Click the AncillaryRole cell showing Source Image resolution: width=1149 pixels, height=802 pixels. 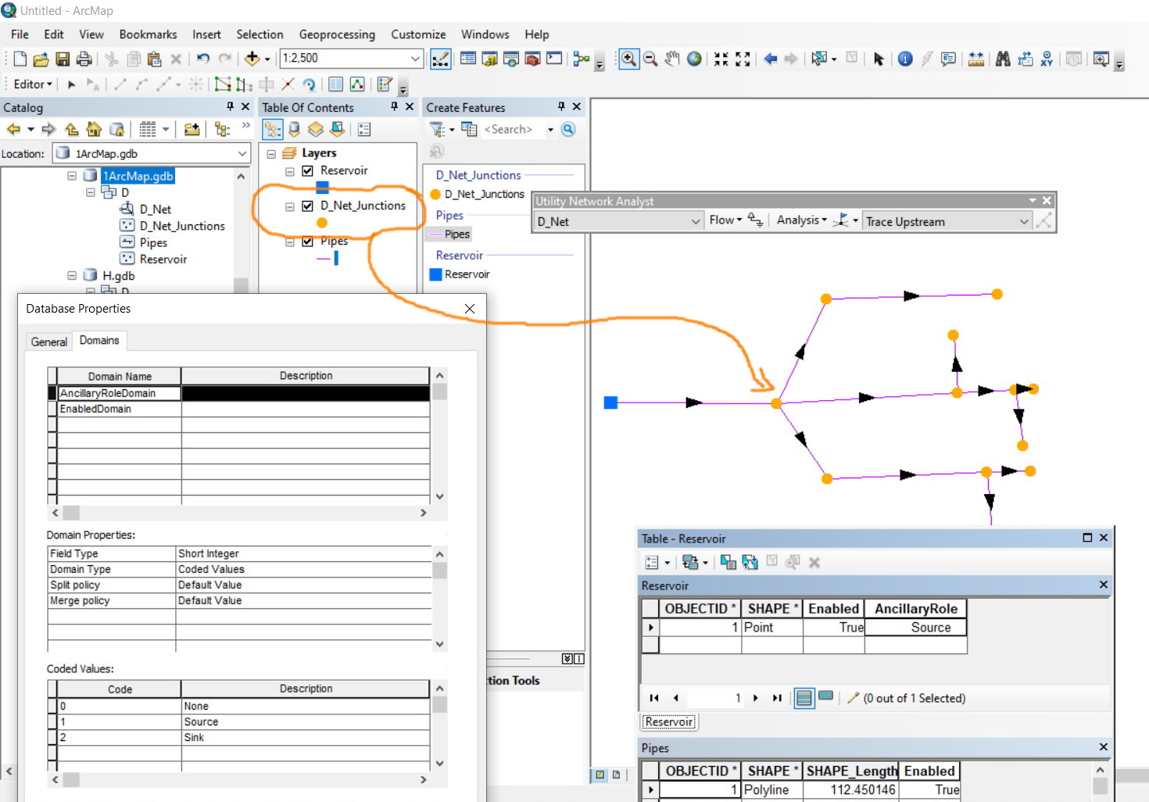[915, 628]
